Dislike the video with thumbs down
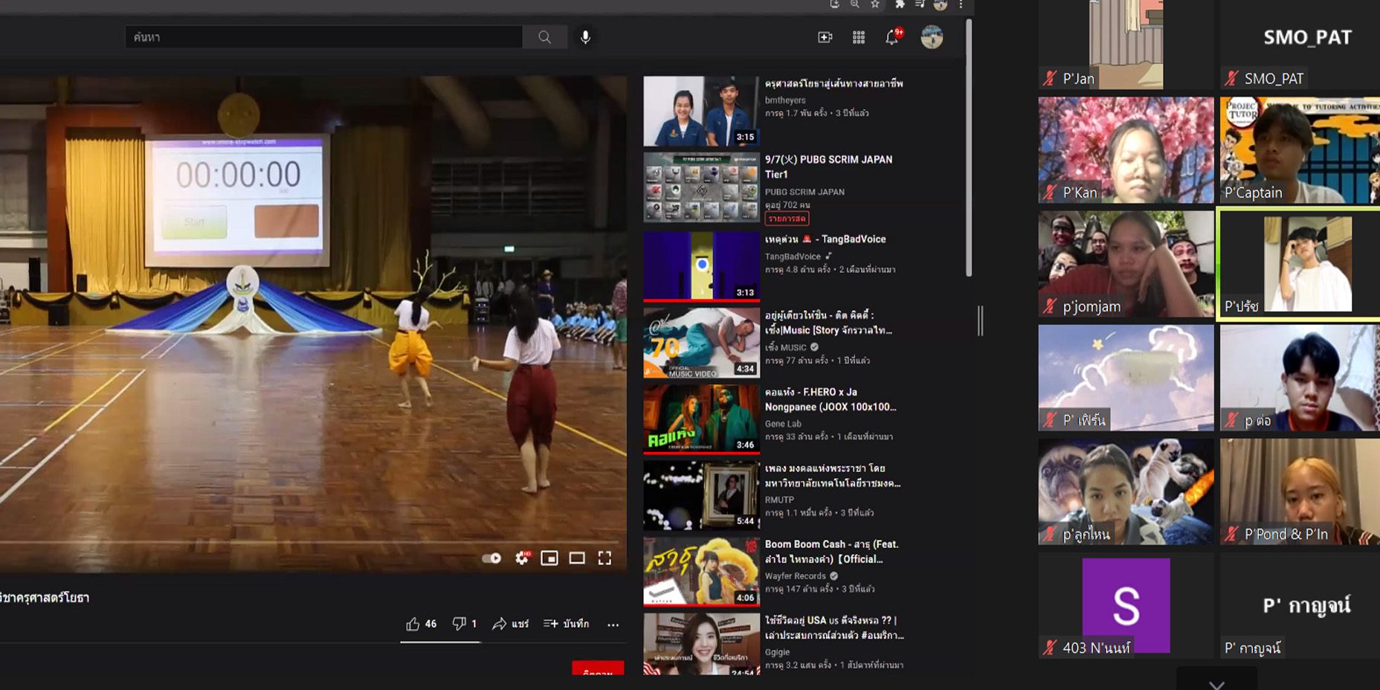Viewport: 1380px width, 690px height. coord(460,624)
